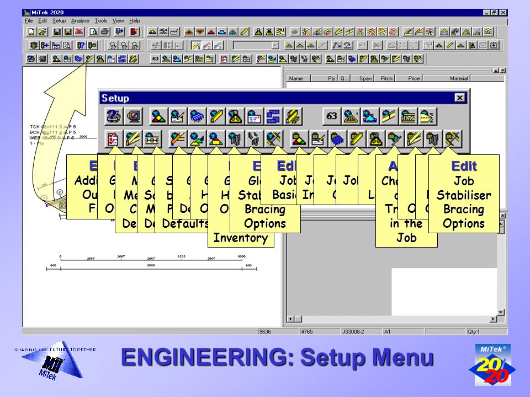Click the house with blue nail plate icon in Setup
Screen dimensions: 530x397
click(338, 139)
